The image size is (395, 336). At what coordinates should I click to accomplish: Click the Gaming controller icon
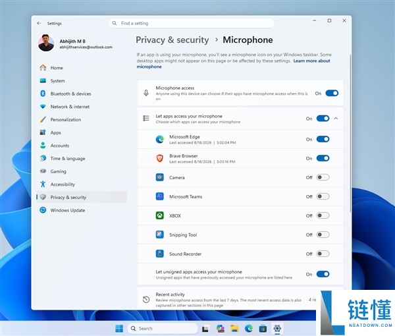(43, 171)
